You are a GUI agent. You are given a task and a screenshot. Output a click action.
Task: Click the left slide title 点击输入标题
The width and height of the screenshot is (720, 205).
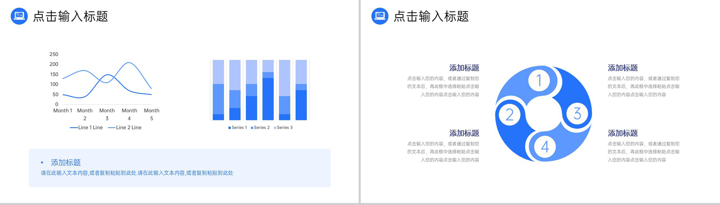(70, 16)
